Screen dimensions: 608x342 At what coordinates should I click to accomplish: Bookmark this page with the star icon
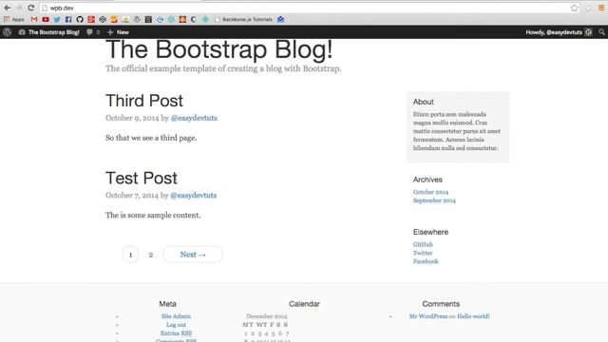pyautogui.click(x=574, y=8)
